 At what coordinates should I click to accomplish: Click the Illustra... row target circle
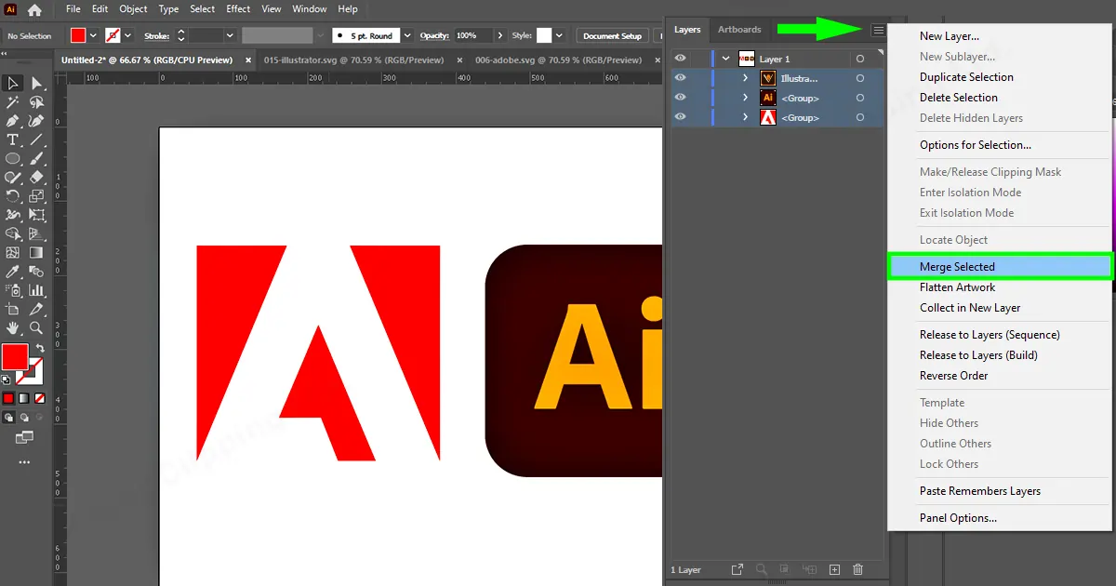(860, 78)
